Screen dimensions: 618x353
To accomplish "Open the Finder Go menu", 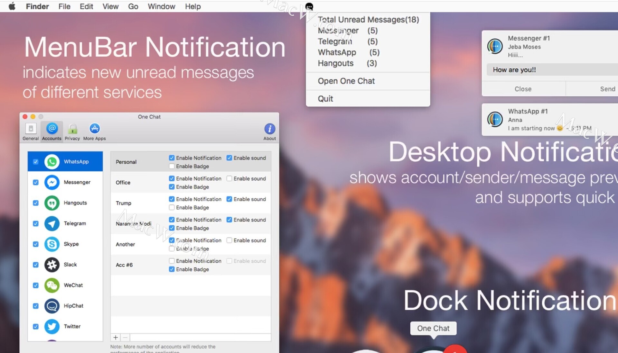I will (x=133, y=6).
